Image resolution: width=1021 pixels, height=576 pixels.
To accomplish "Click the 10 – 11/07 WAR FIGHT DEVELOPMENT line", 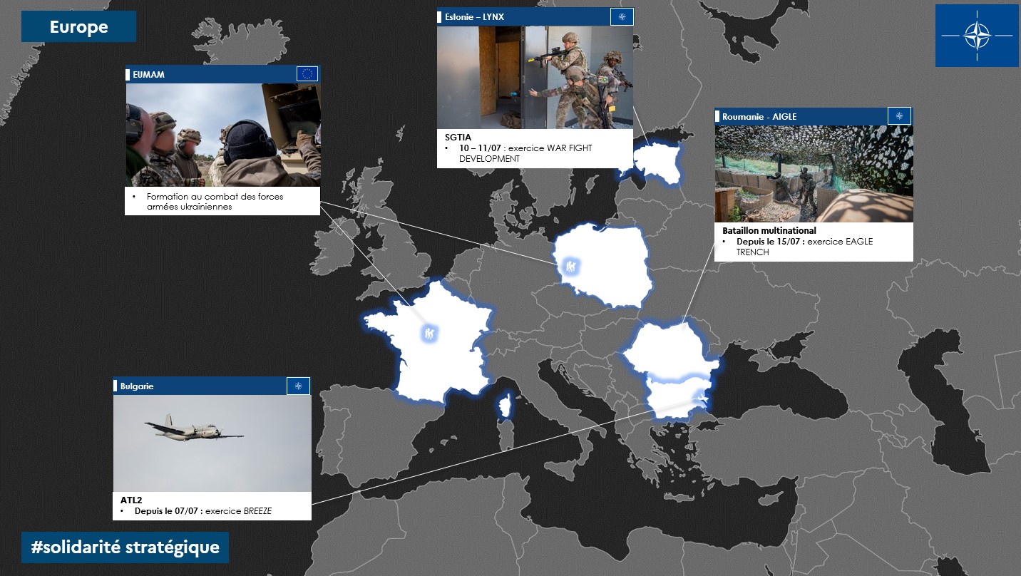I will [x=525, y=153].
